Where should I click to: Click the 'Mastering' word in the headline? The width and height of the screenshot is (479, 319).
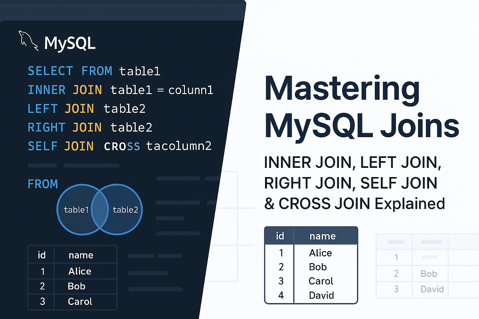342,89
